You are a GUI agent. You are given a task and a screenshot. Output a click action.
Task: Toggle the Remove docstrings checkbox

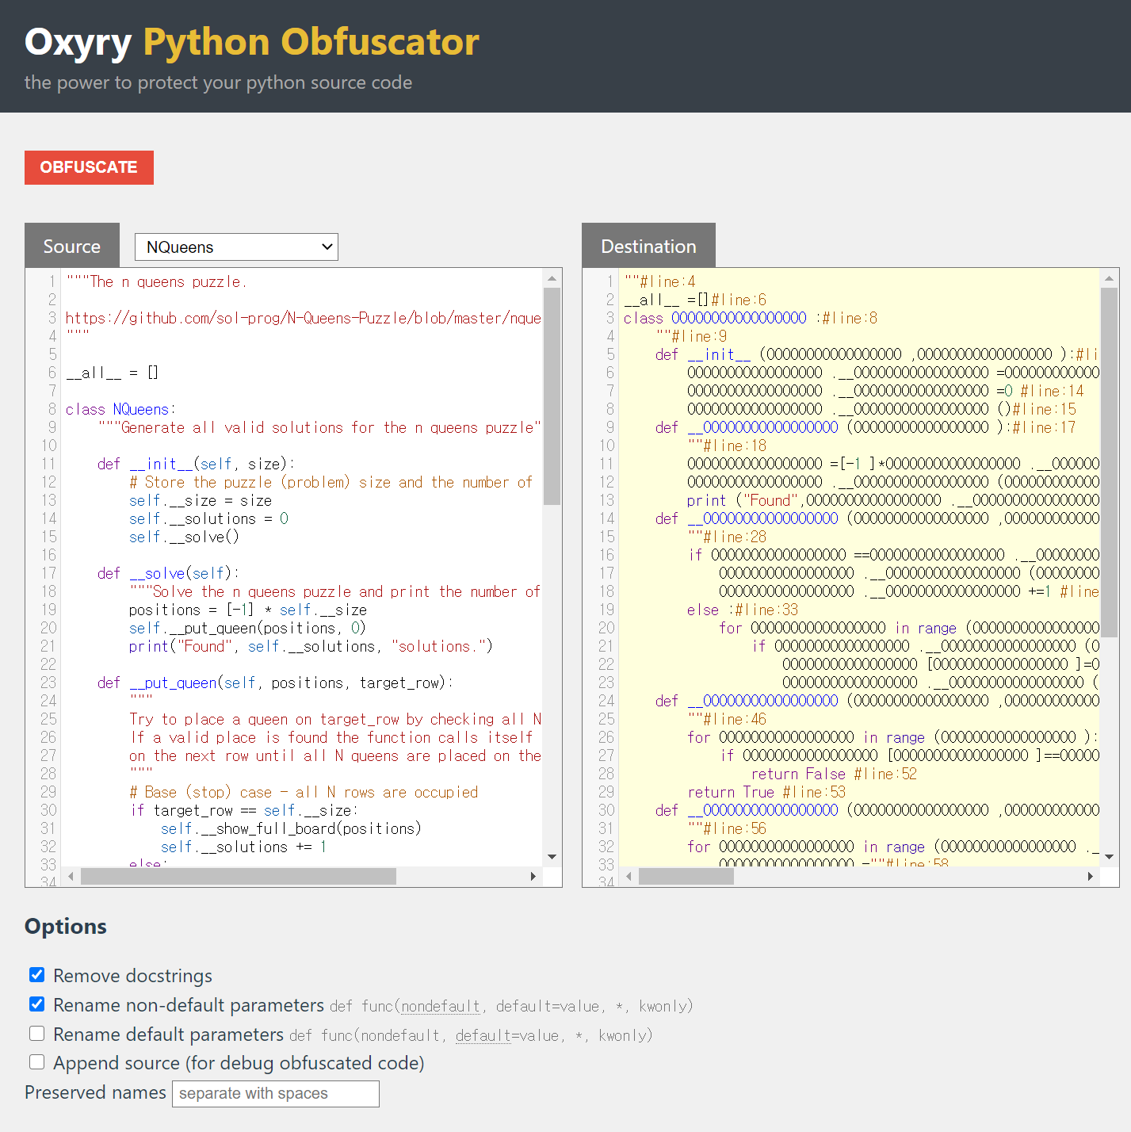(37, 975)
